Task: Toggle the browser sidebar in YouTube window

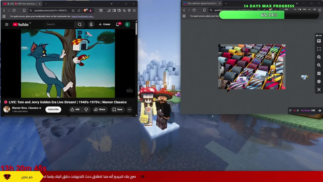Action: pyautogui.click(x=114, y=10)
